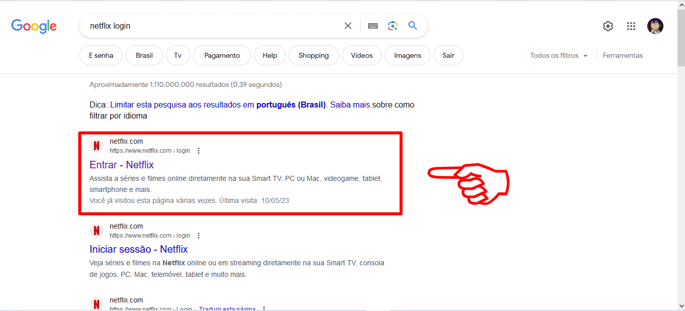Click "Limitar esta pesquisa aos resultados em português" link
685x311 pixels.
(x=218, y=105)
